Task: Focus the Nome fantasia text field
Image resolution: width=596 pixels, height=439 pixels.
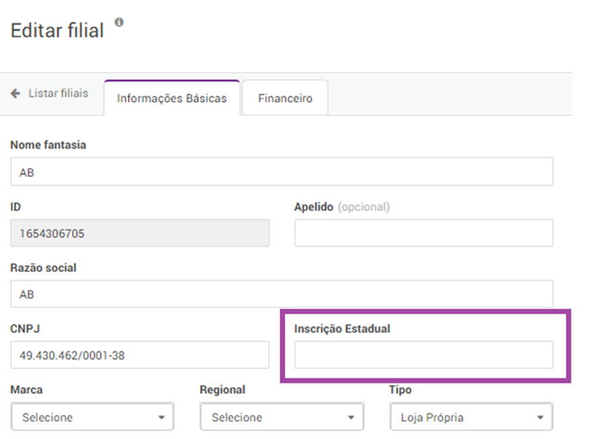Action: [282, 172]
